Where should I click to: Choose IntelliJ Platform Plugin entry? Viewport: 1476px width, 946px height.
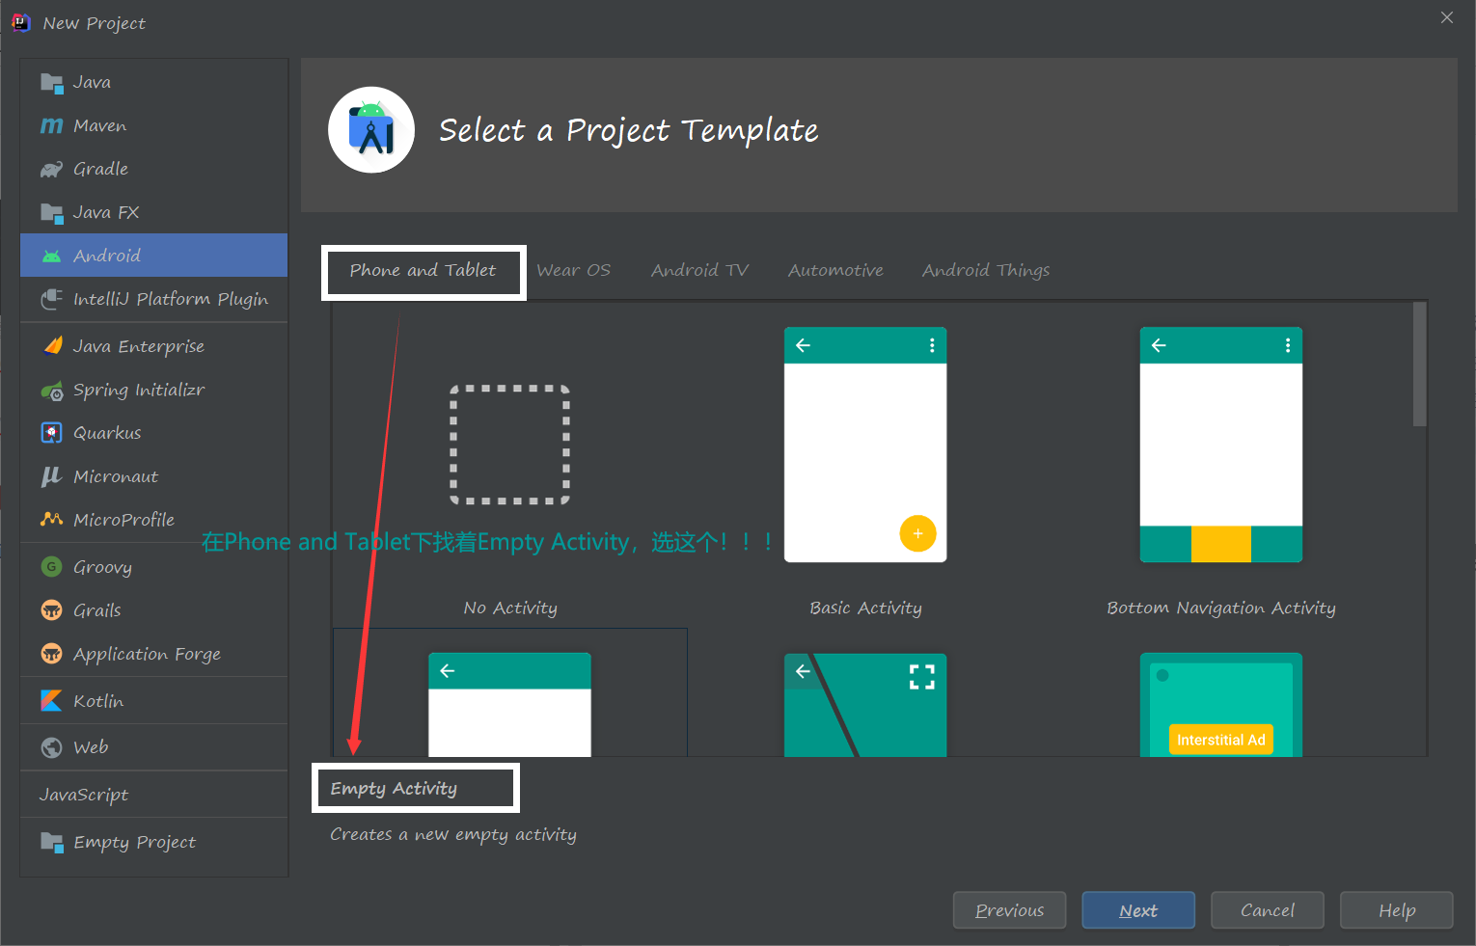(154, 299)
